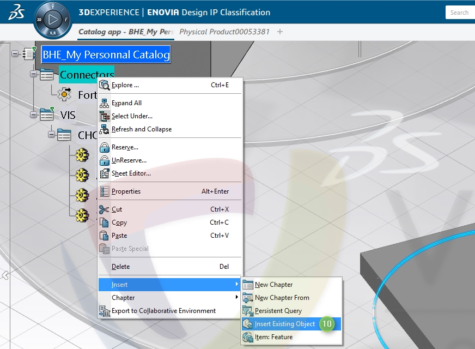Choose UnReserve from the context menu

click(170, 160)
